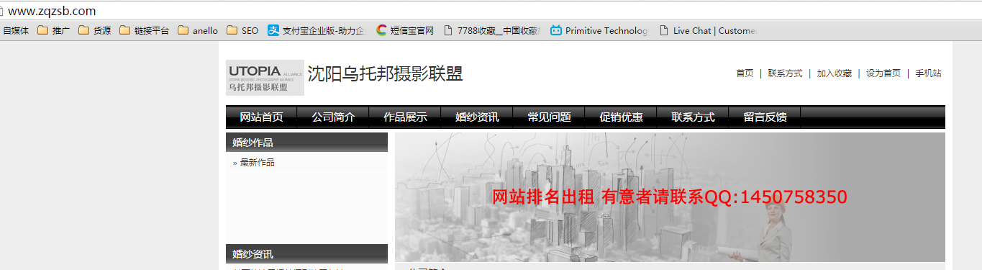Open the Live Chat | Customer bookmark
The height and width of the screenshot is (270, 982).
707,30
